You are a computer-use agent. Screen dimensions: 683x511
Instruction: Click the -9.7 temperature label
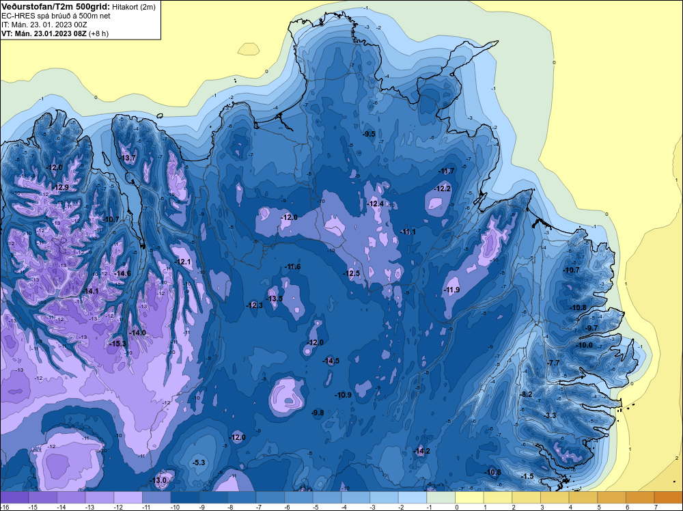pos(592,328)
